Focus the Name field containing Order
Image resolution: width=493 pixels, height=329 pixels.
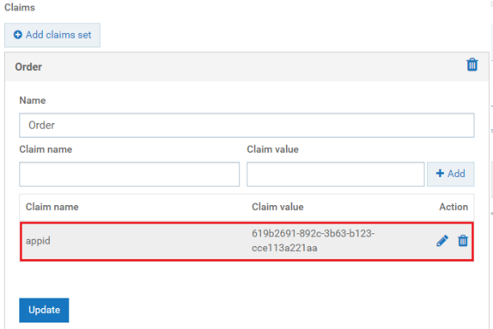(x=246, y=125)
